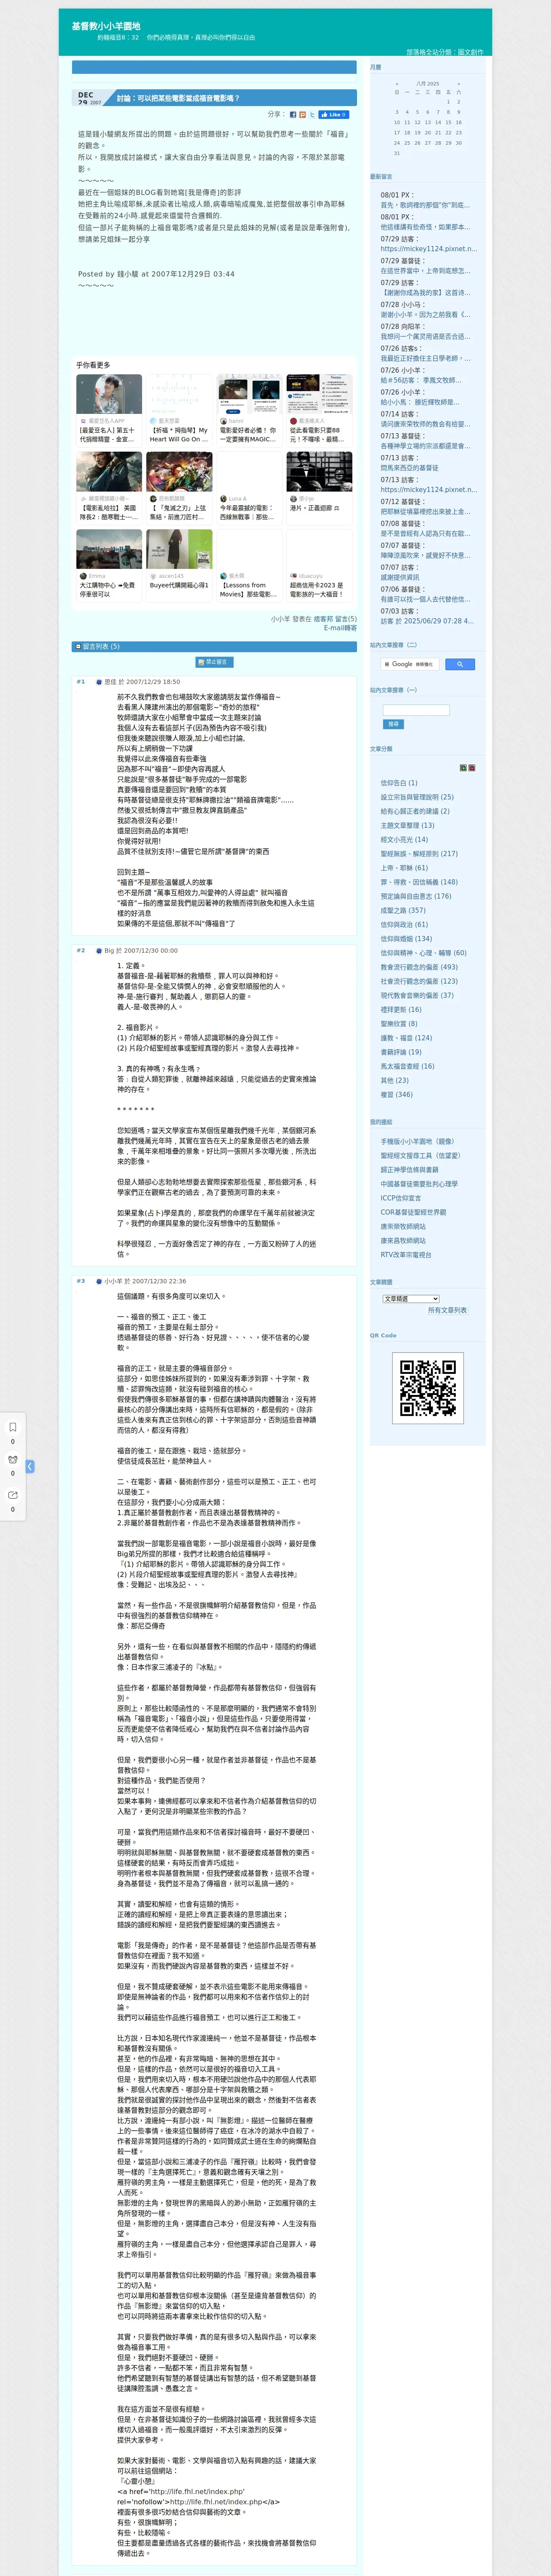Open recommended card 【祈福＊同悼琴】My Heart Will Go On

pos(179,410)
